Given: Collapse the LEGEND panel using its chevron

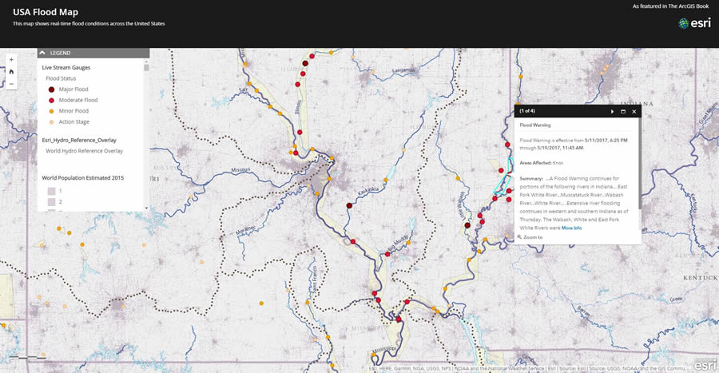Looking at the screenshot, I should pos(42,53).
